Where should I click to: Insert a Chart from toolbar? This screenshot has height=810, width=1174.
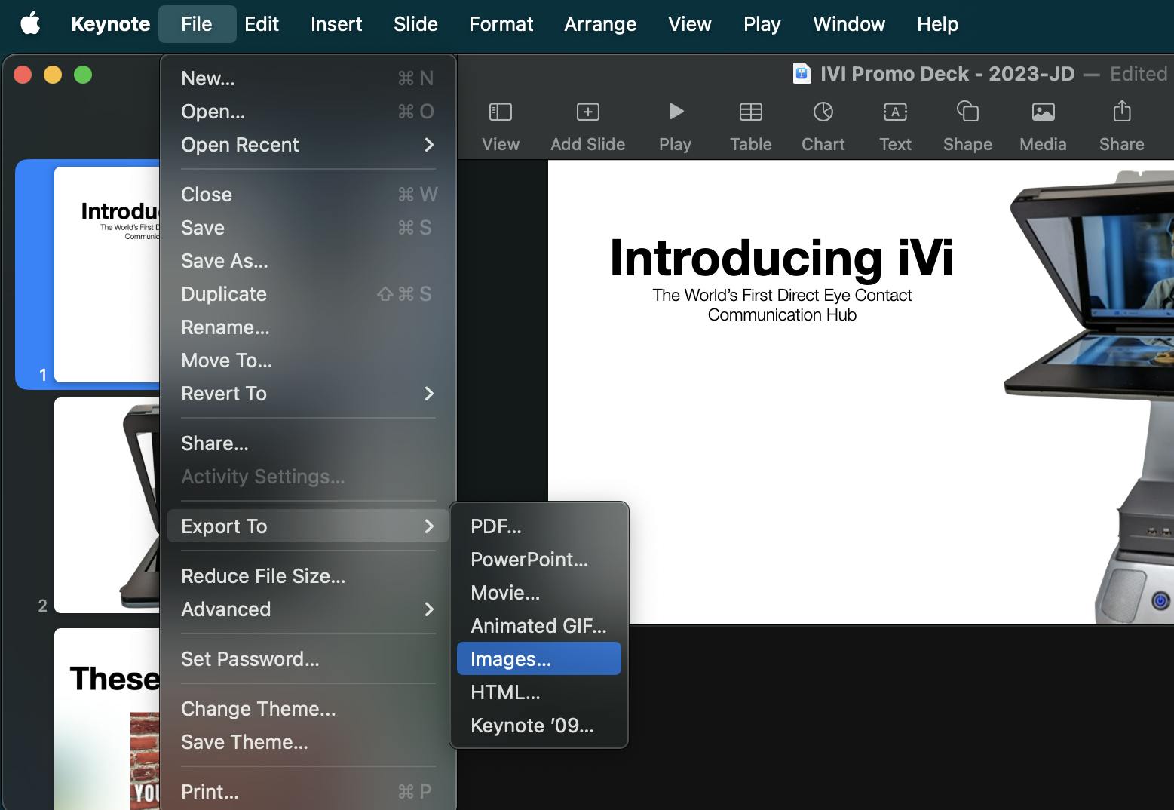(823, 127)
